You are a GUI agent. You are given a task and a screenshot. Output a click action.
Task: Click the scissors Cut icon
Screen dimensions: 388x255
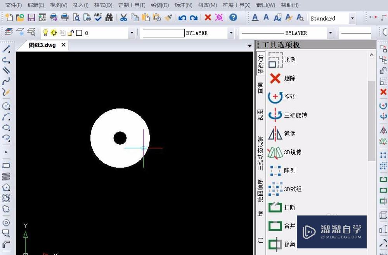point(123,17)
